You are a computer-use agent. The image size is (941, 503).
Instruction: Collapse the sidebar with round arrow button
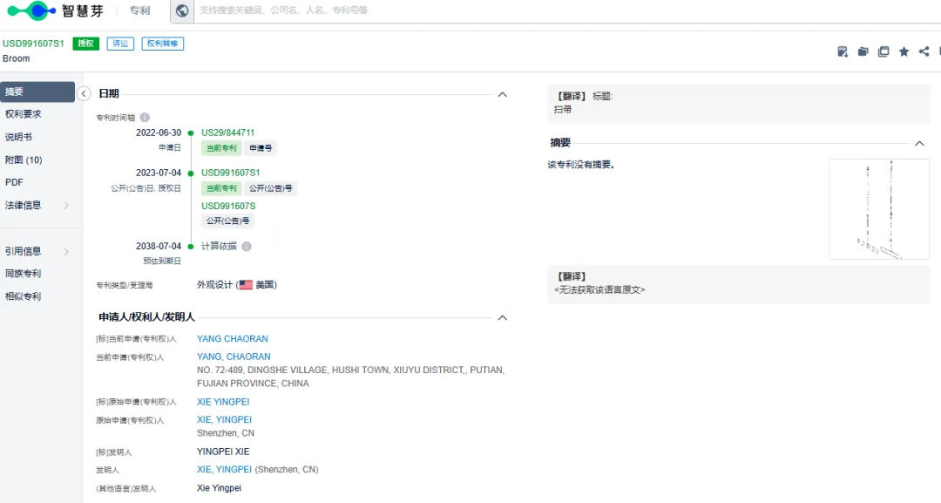(84, 93)
